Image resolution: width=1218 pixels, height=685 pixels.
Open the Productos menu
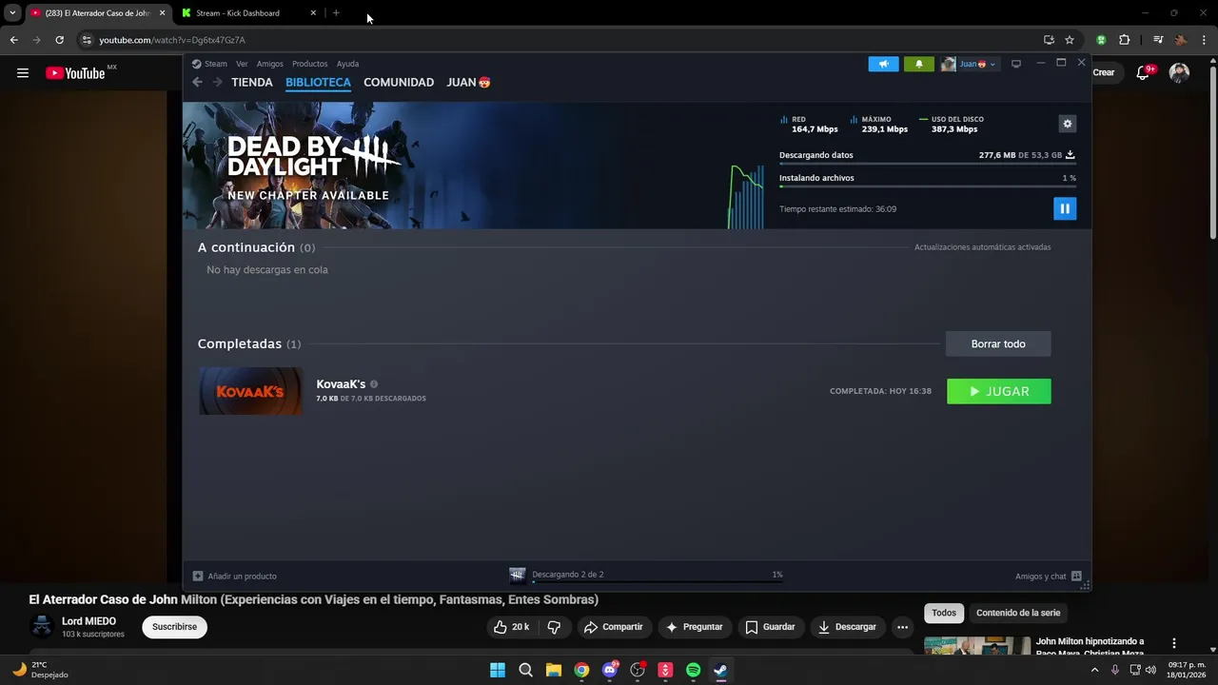[x=309, y=64]
